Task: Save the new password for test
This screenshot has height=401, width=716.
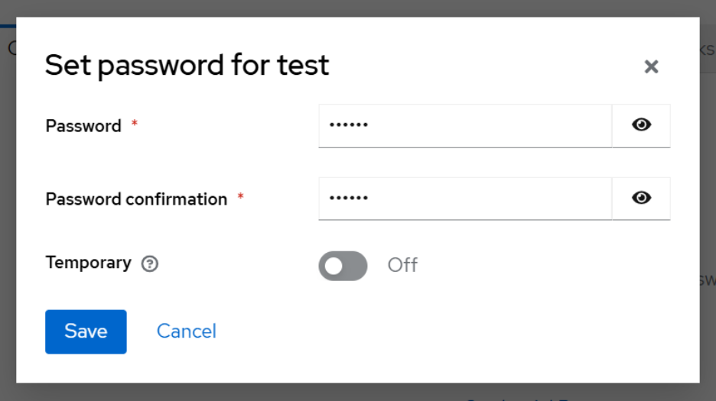Action: coord(86,331)
